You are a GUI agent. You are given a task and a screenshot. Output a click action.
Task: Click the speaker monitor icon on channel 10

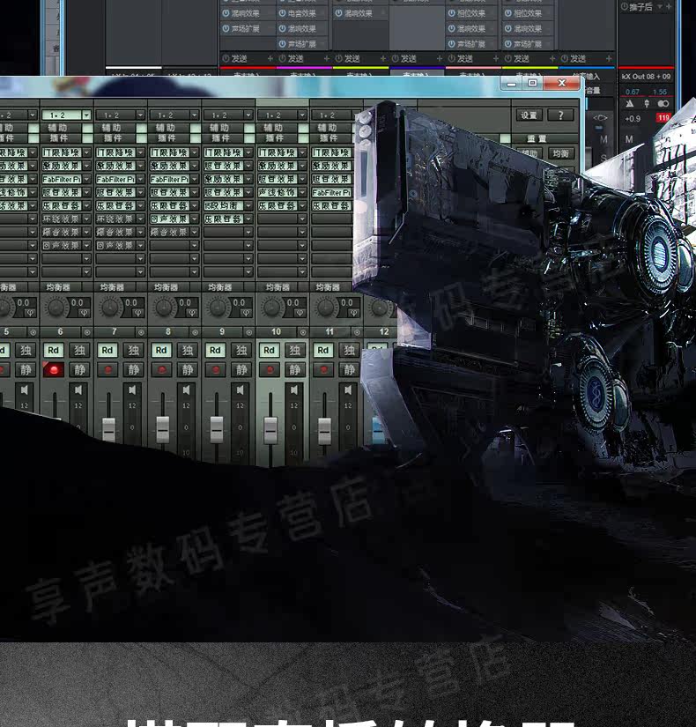[x=294, y=389]
